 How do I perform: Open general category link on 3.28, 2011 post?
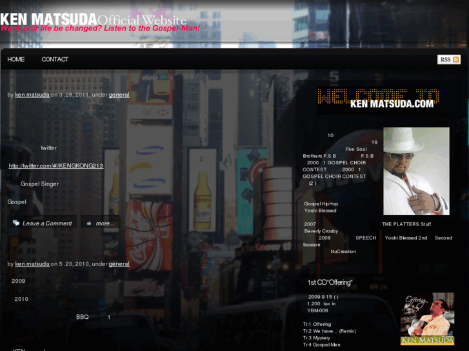pos(119,95)
